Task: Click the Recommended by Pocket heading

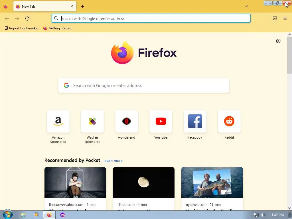Action: (72, 160)
